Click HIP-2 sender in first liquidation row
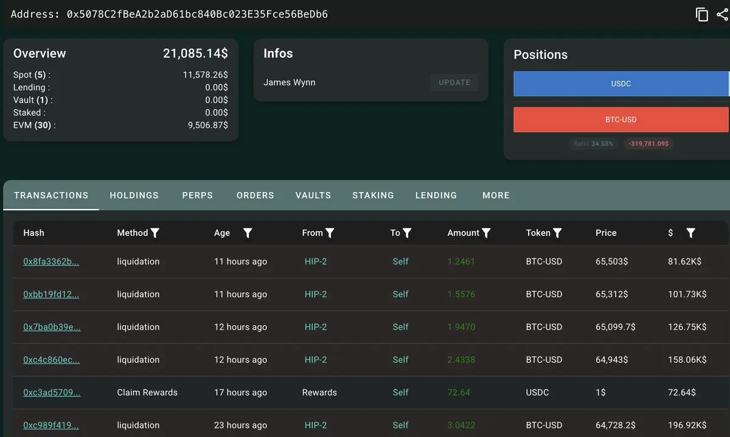This screenshot has width=730, height=437. click(316, 261)
